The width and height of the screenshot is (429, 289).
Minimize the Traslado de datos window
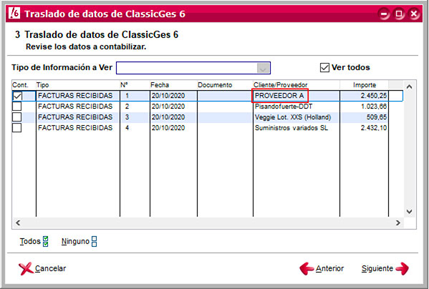[x=385, y=14]
